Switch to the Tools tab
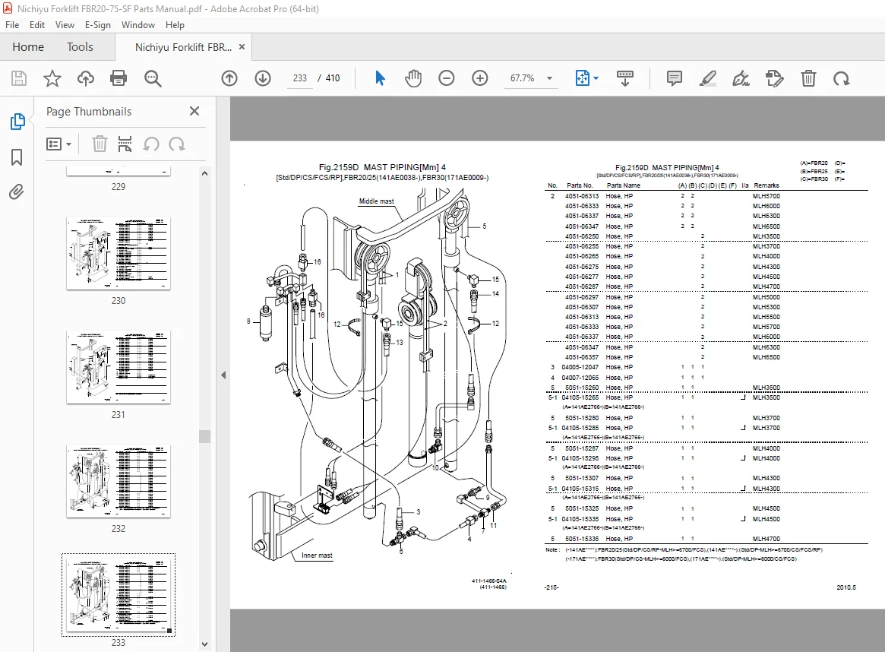The height and width of the screenshot is (652, 885). point(81,47)
